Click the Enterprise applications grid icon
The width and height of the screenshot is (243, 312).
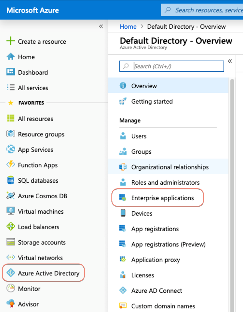click(123, 198)
